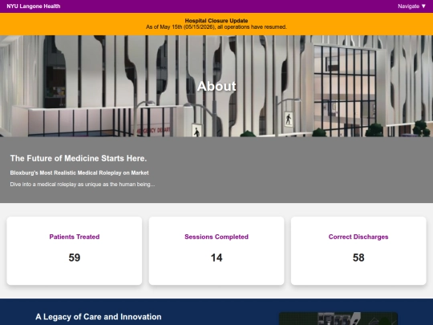Click the hospital building hero image
Screen dimensions: 433x325
pyautogui.click(x=216, y=86)
